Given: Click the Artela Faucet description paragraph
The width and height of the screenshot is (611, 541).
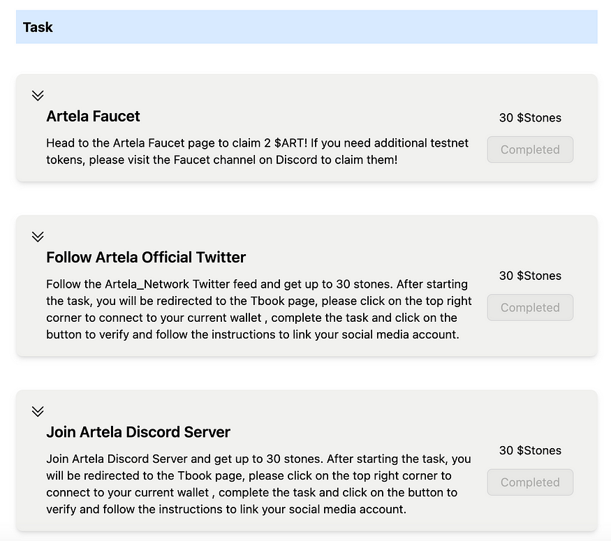Looking at the screenshot, I should click(x=257, y=151).
